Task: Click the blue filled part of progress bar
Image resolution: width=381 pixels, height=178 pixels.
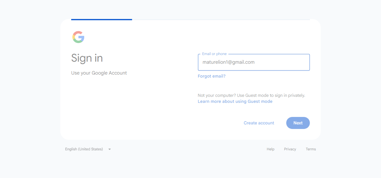Action: pyautogui.click(x=102, y=20)
